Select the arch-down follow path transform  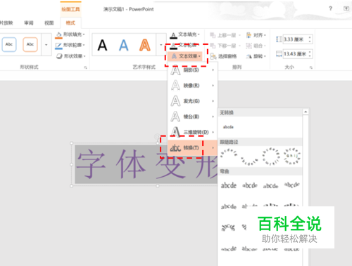[x=249, y=160]
